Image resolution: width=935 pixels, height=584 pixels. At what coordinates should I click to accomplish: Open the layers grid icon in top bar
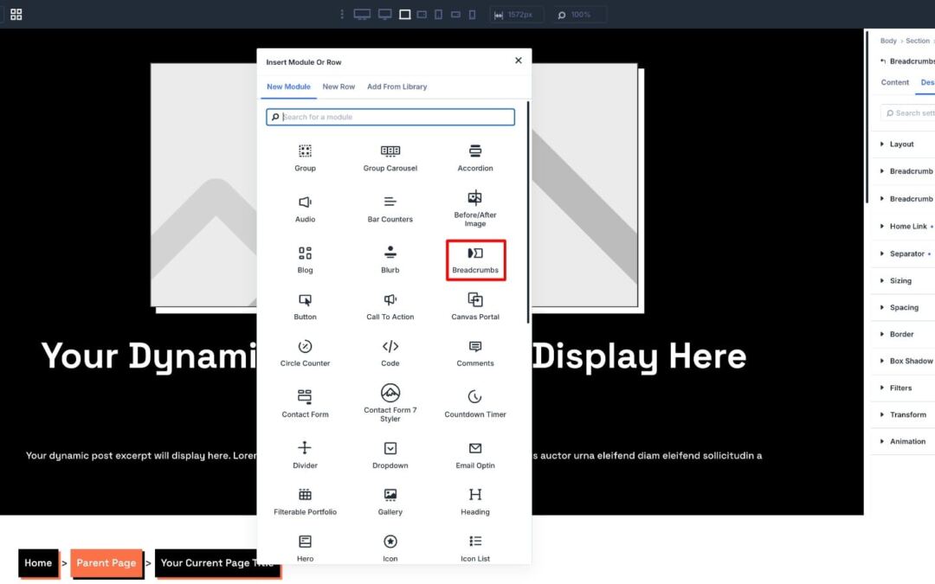pyautogui.click(x=16, y=15)
